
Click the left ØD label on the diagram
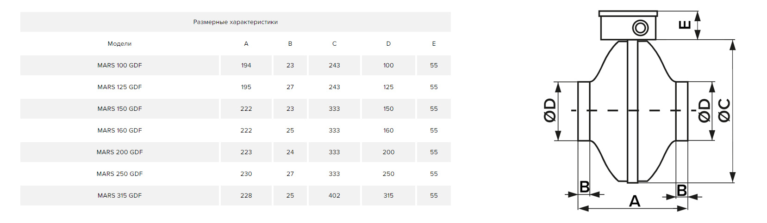[x=550, y=110]
